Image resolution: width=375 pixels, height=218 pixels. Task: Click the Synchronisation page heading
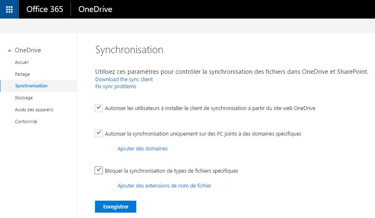coord(129,50)
